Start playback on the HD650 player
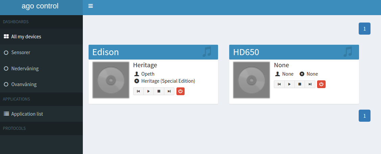Viewport: 381px width, 154px height. click(x=289, y=84)
